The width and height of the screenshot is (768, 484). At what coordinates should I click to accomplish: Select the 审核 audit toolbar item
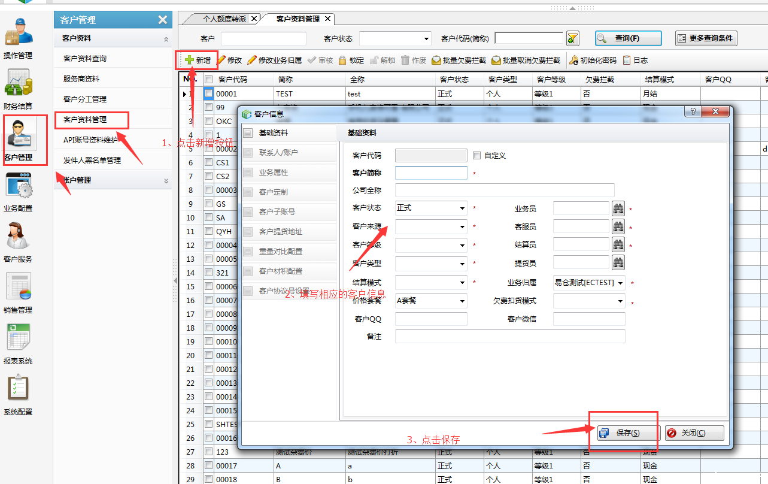tap(312, 59)
